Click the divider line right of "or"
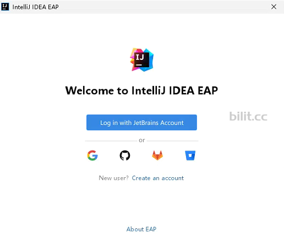The image size is (284, 241). pyautogui.click(x=172, y=141)
